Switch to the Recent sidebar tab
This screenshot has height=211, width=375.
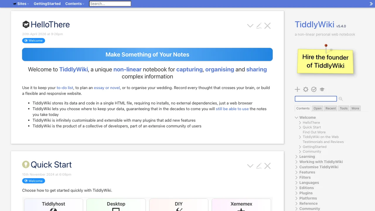(331, 108)
